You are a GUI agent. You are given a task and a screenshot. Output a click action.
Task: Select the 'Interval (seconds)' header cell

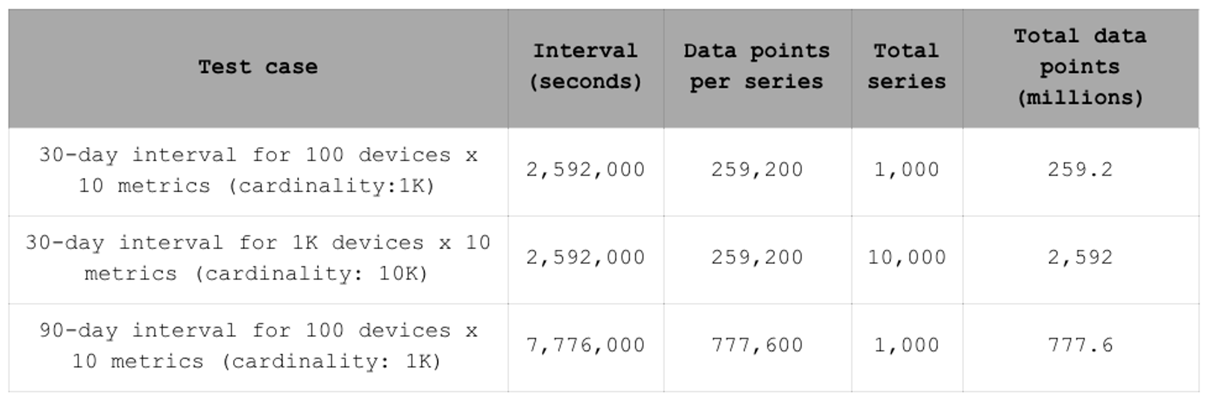coord(586,68)
